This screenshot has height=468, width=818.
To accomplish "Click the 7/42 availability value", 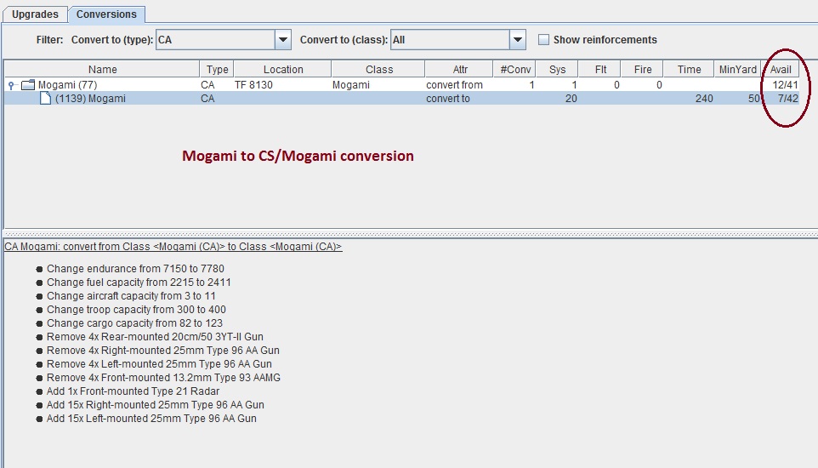I will [x=787, y=98].
